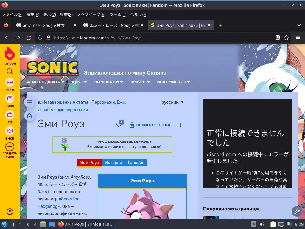305x229 pixels.
Task: Close the 'amy rose - Google' tab
Action: (75, 25)
